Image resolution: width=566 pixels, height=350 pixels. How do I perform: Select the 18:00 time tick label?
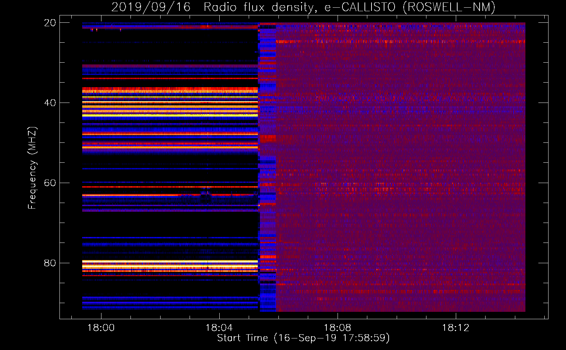coord(101,328)
